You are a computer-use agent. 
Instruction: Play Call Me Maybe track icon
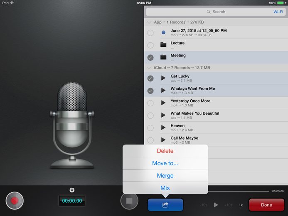pos(163,140)
